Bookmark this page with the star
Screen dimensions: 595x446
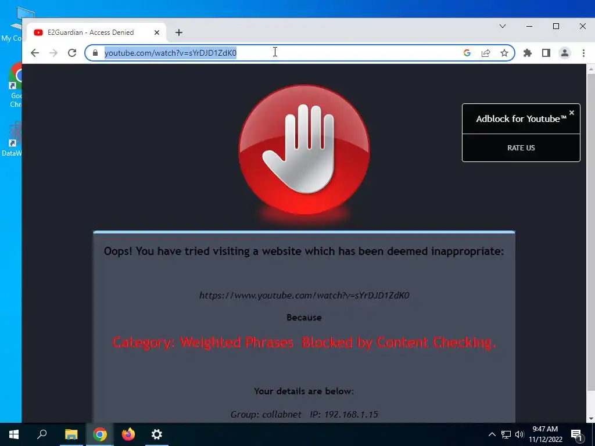(504, 53)
